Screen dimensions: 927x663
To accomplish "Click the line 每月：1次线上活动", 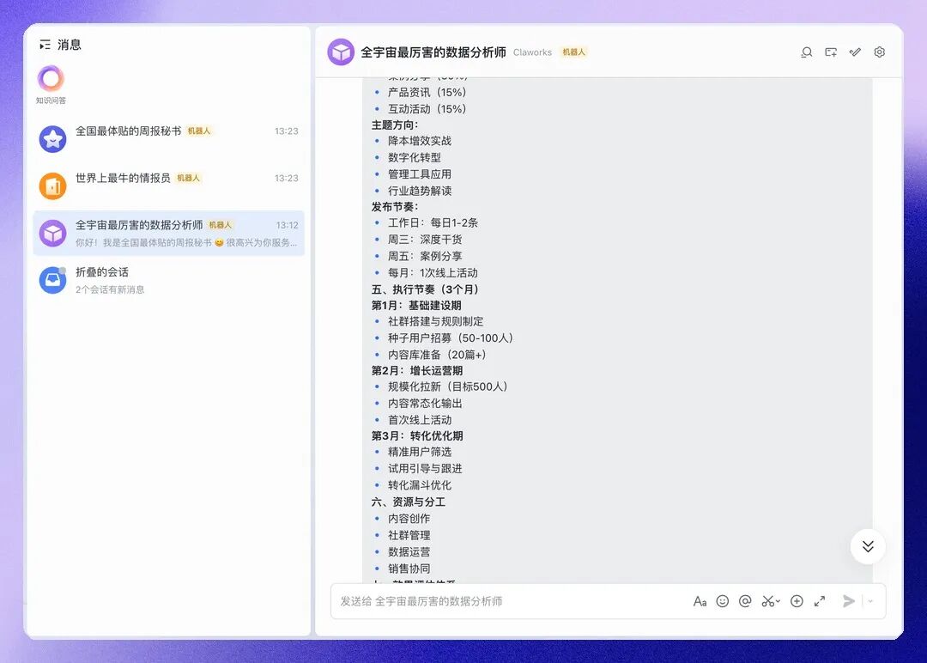I will (433, 272).
